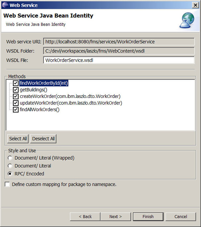
Task: Select findWorkOrderById(int) method row text
Action: point(44,83)
